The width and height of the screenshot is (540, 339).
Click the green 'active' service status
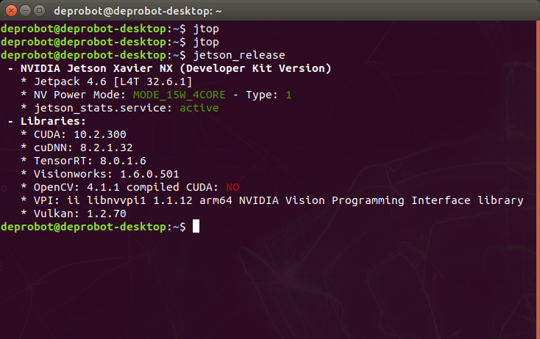[199, 108]
